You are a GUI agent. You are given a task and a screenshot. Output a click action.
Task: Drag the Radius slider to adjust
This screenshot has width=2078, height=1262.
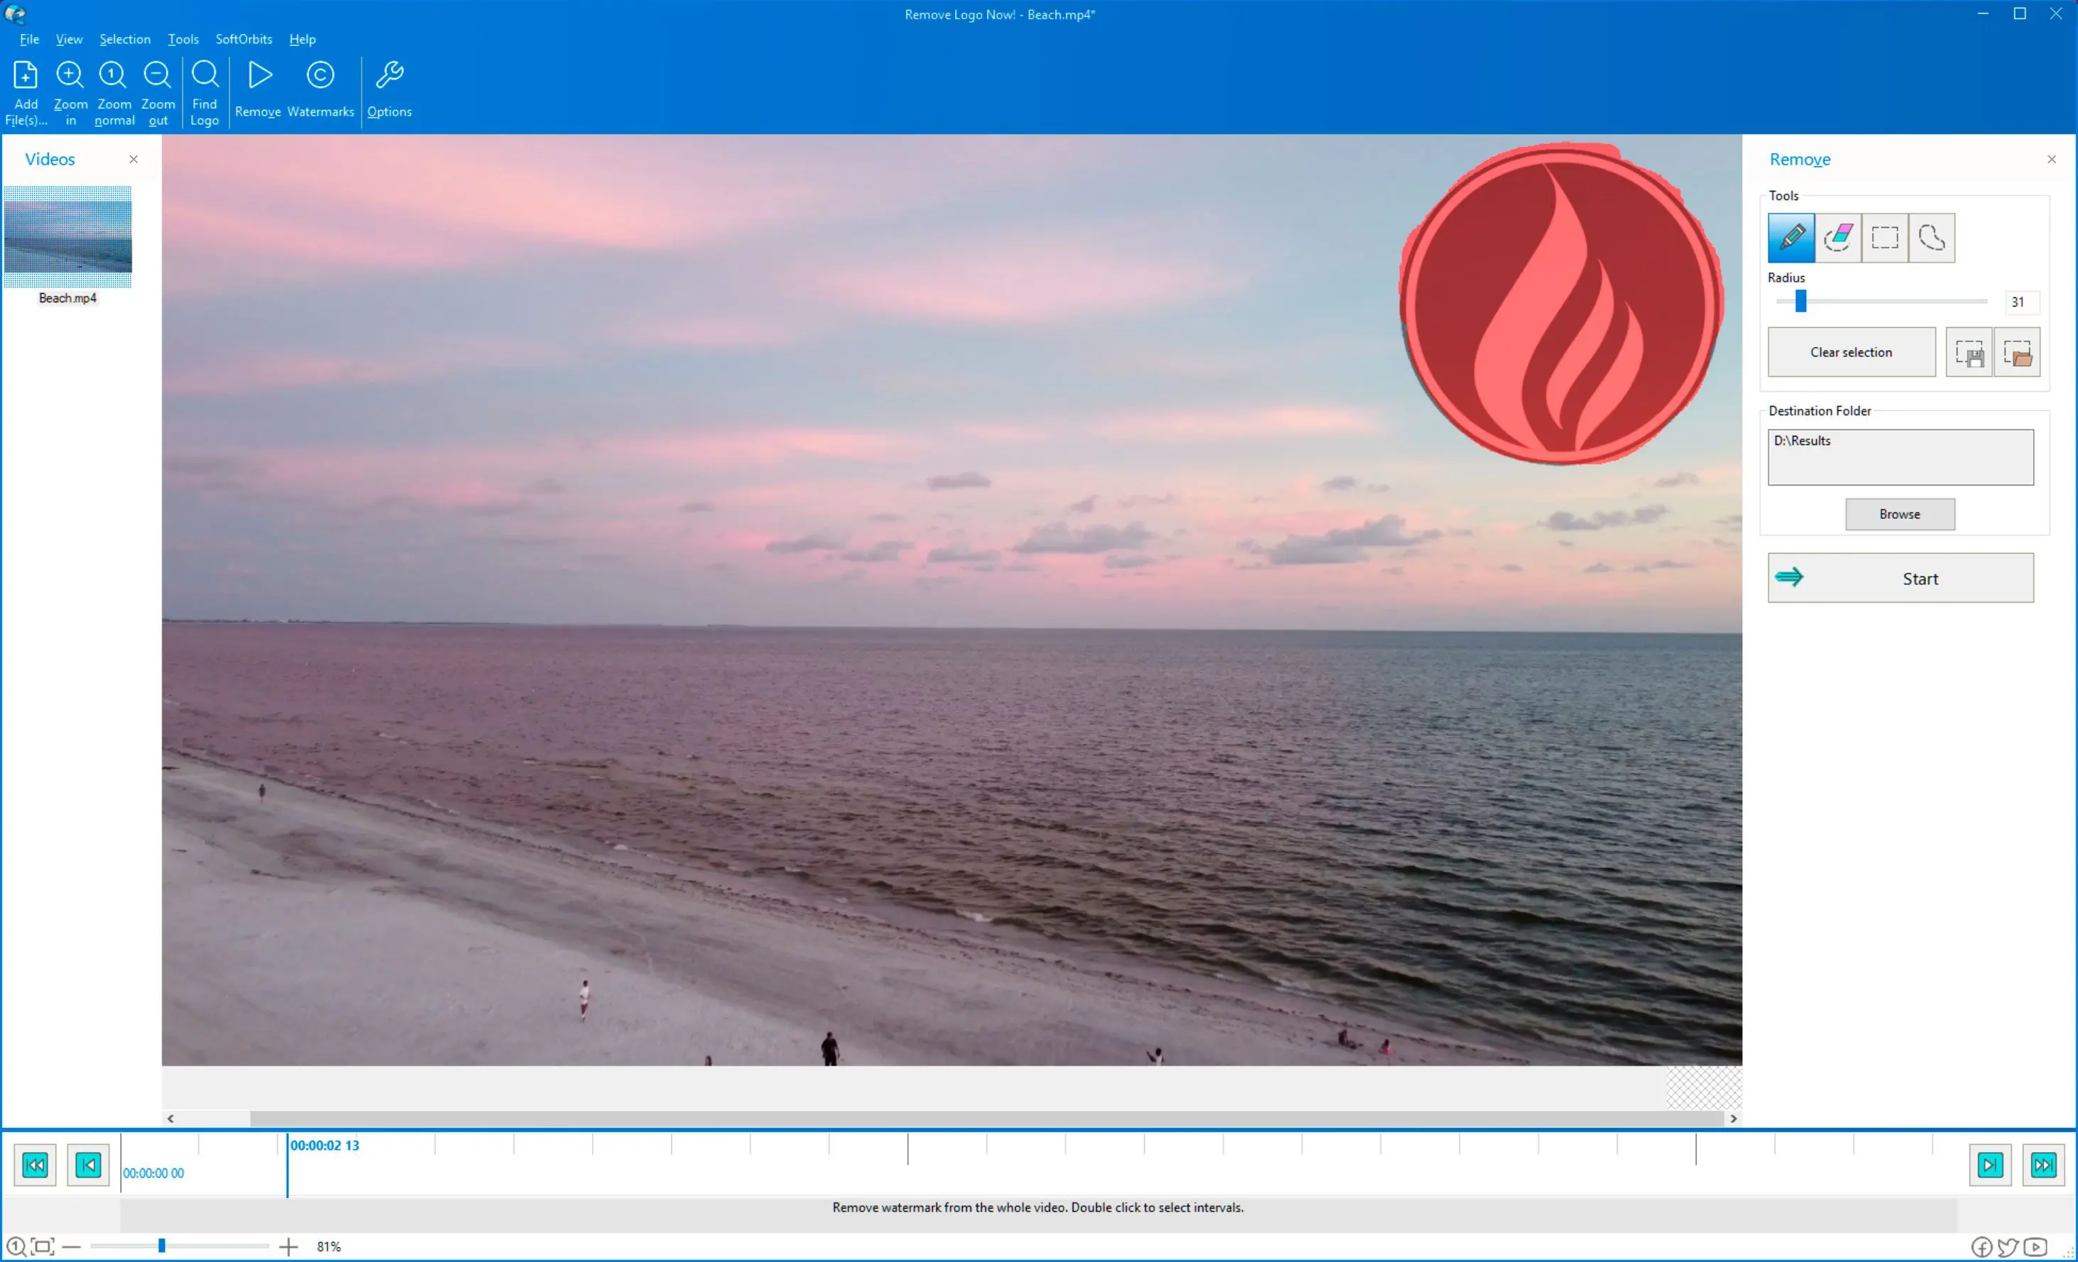(x=1800, y=302)
